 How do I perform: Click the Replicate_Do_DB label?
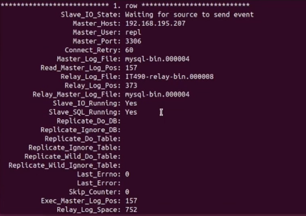(89, 121)
